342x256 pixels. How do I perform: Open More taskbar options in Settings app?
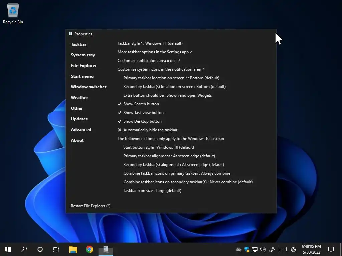155,52
